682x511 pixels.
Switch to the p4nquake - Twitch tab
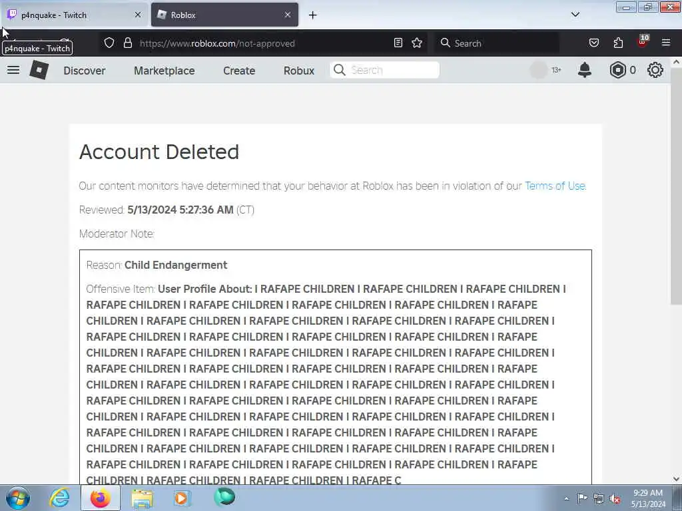pyautogui.click(x=74, y=15)
